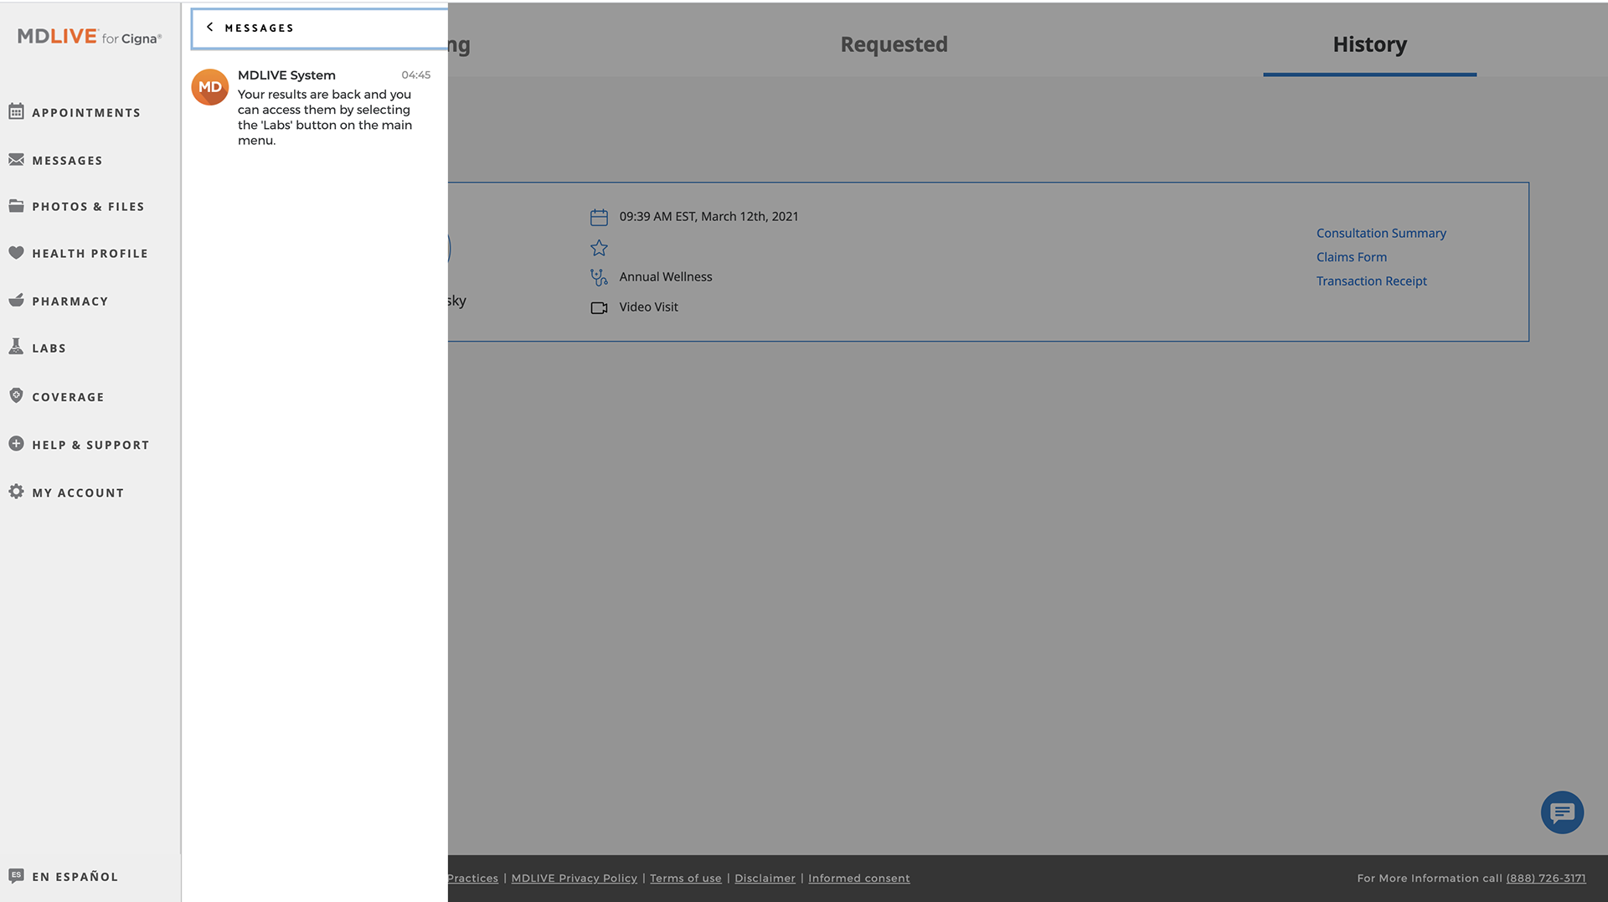Click the MDLIVE System sender name
Screen dimensions: 1608x902
(286, 75)
